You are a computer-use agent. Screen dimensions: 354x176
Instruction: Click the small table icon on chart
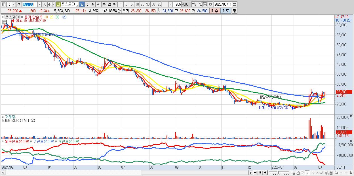[x=5, y=22]
